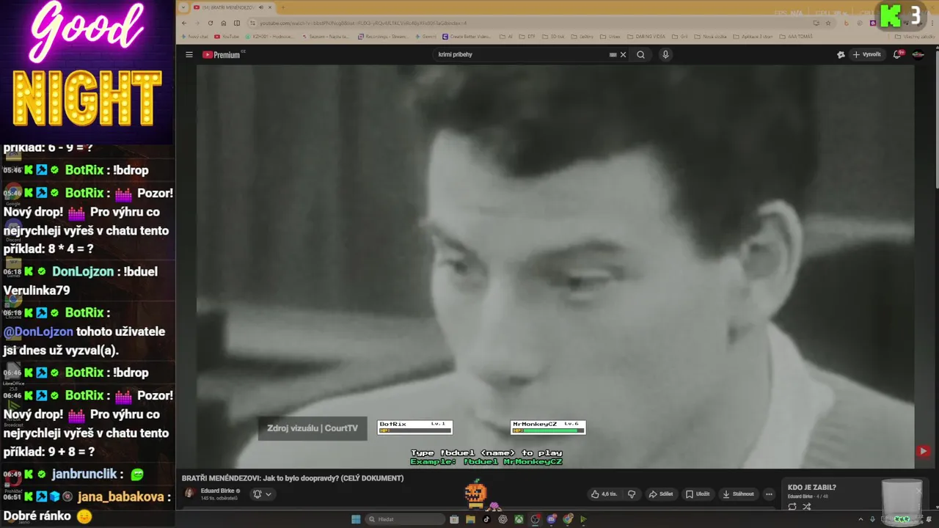The height and width of the screenshot is (528, 939).
Task: Bookmark this page with the star icon
Action: [830, 23]
